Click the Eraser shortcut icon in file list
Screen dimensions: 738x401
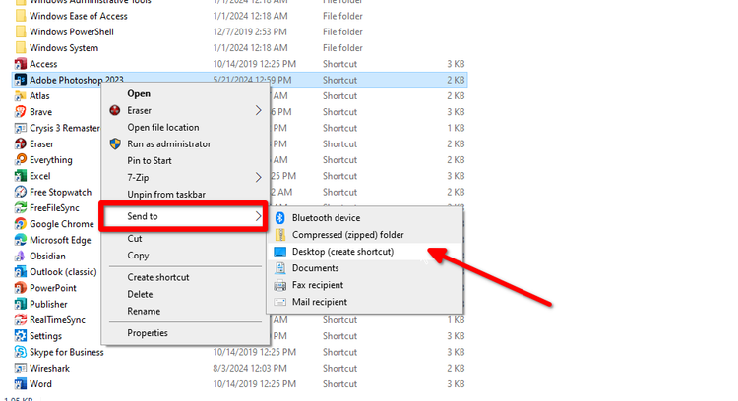point(21,143)
